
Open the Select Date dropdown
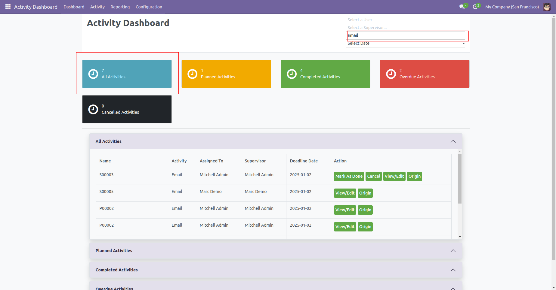click(x=406, y=44)
